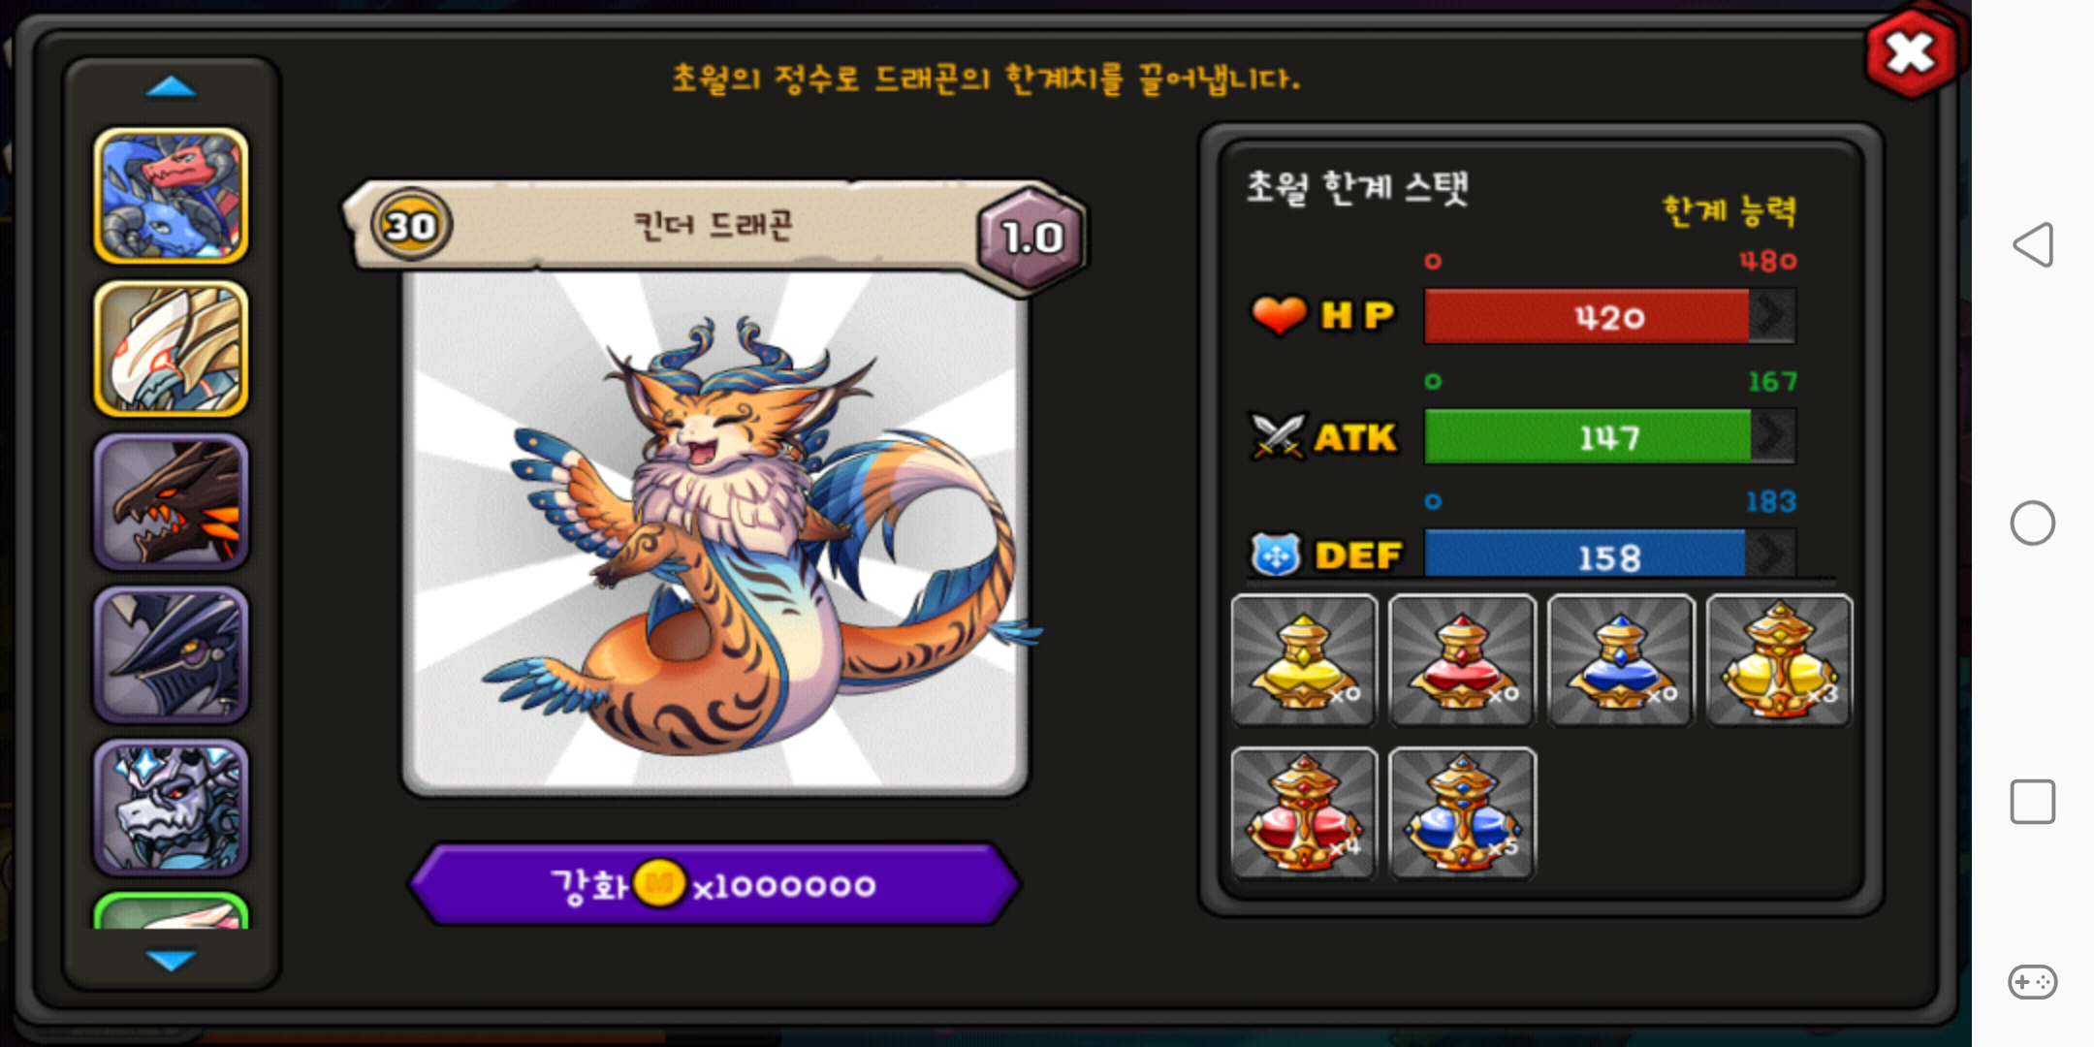
Task: Choose the blue horned dragon portrait
Action: coord(171,196)
